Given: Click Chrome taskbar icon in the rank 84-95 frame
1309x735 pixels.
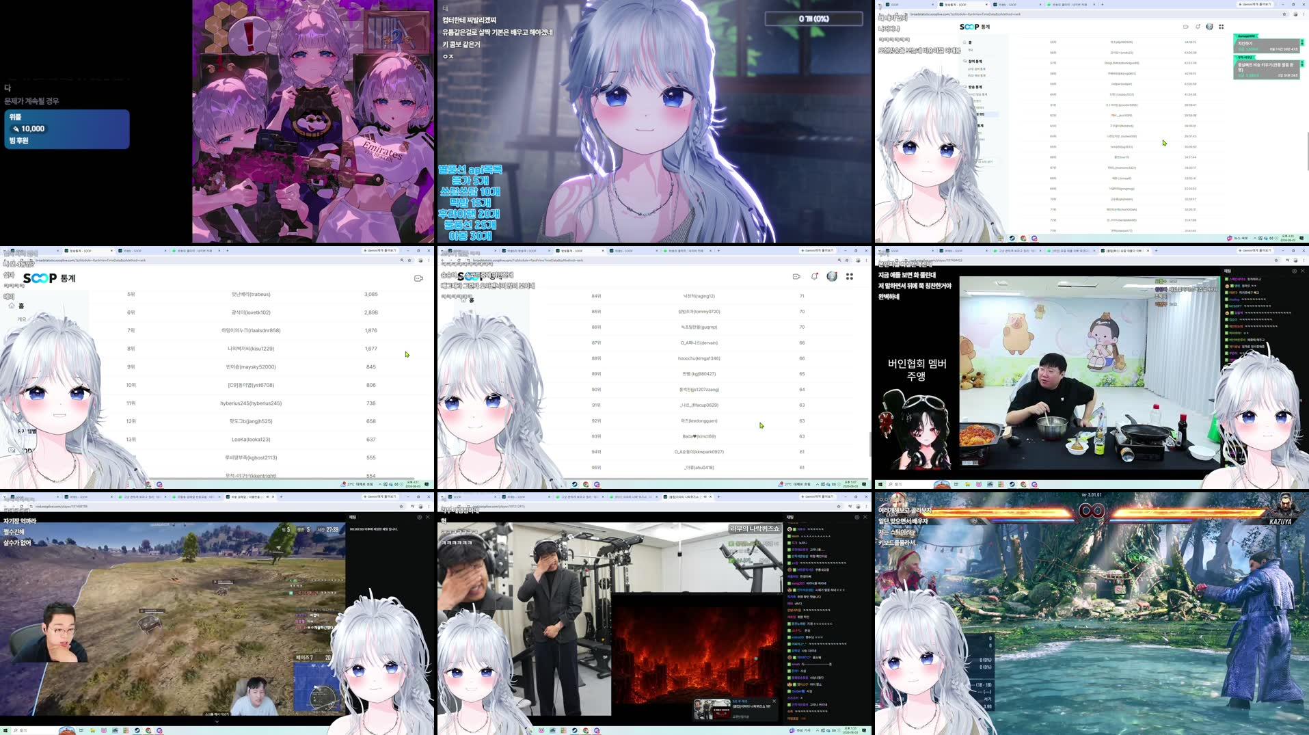Looking at the screenshot, I should click(x=586, y=484).
